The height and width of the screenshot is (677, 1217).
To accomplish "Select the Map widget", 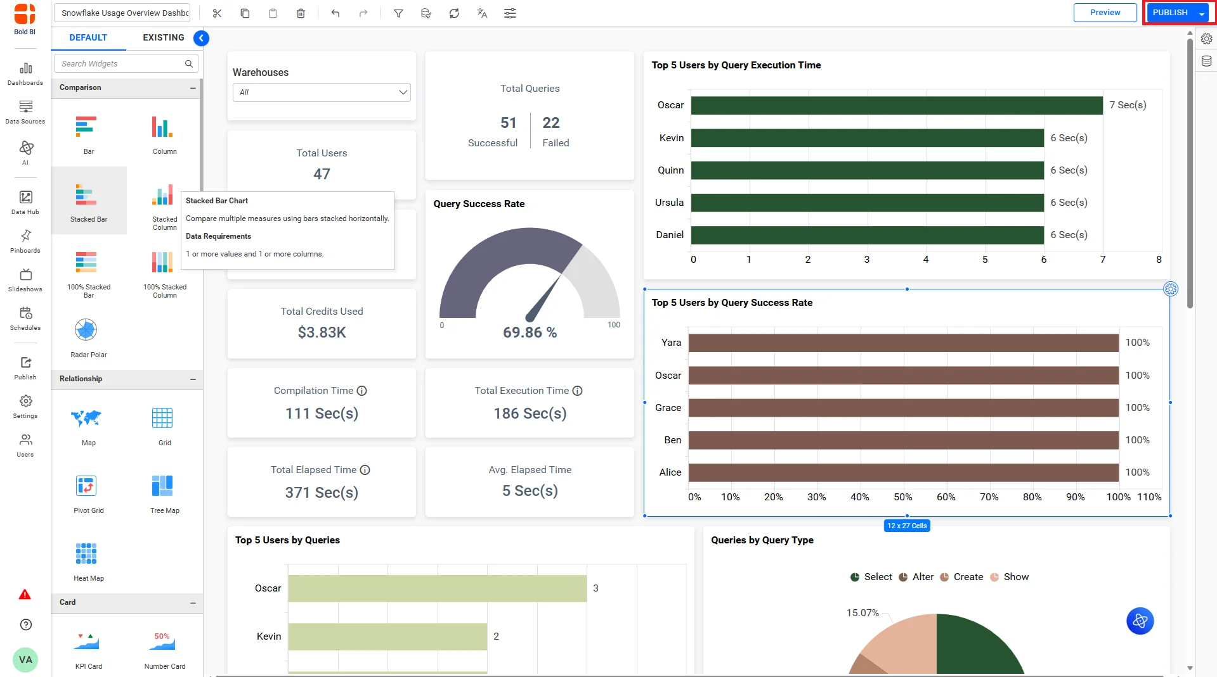I will 89,426.
